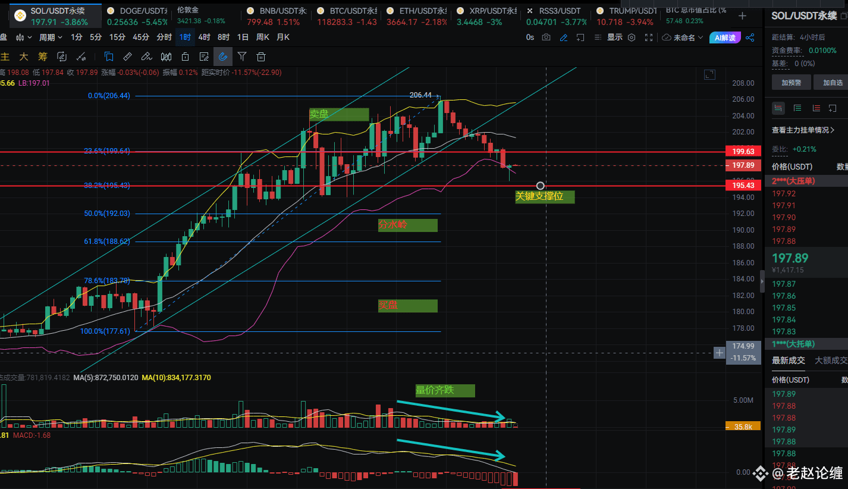Click the 199.63 price line label

[744, 152]
